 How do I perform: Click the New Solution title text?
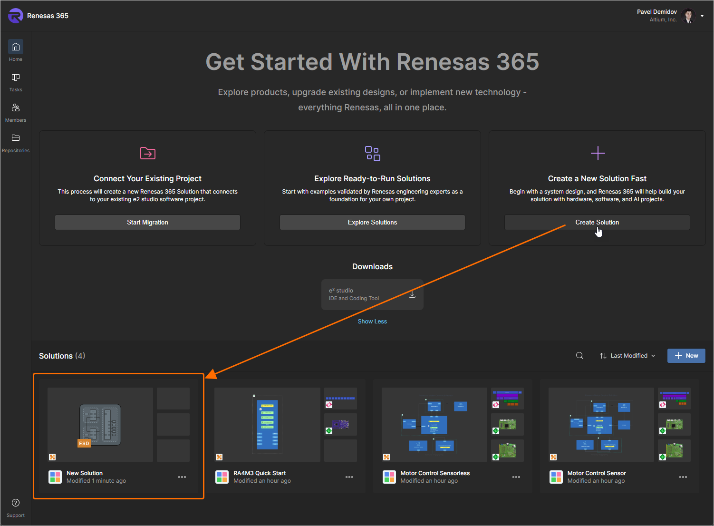85,473
